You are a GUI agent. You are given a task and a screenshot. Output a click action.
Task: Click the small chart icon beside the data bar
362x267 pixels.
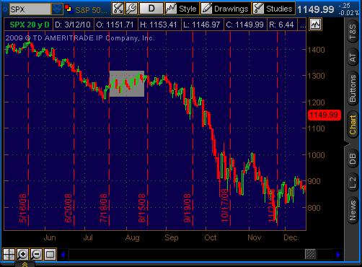click(x=315, y=25)
